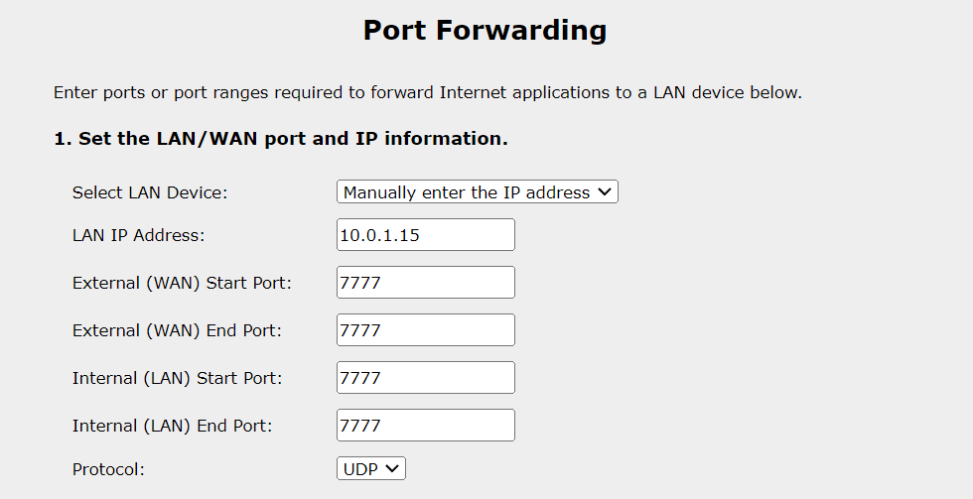Focus the External (WAN) Start Port field
Viewport: 973px width, 499px height.
426,283
